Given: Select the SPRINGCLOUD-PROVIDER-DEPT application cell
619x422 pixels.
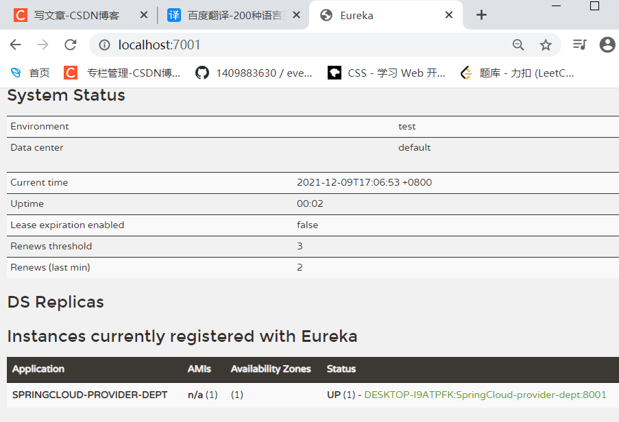Looking at the screenshot, I should click(90, 395).
